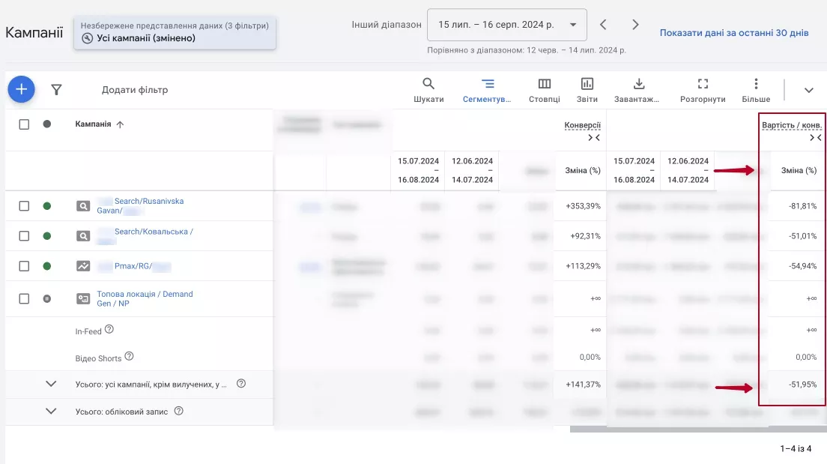The width and height of the screenshot is (827, 464).
Task: Click the Конверсії column header
Action: pyautogui.click(x=582, y=125)
